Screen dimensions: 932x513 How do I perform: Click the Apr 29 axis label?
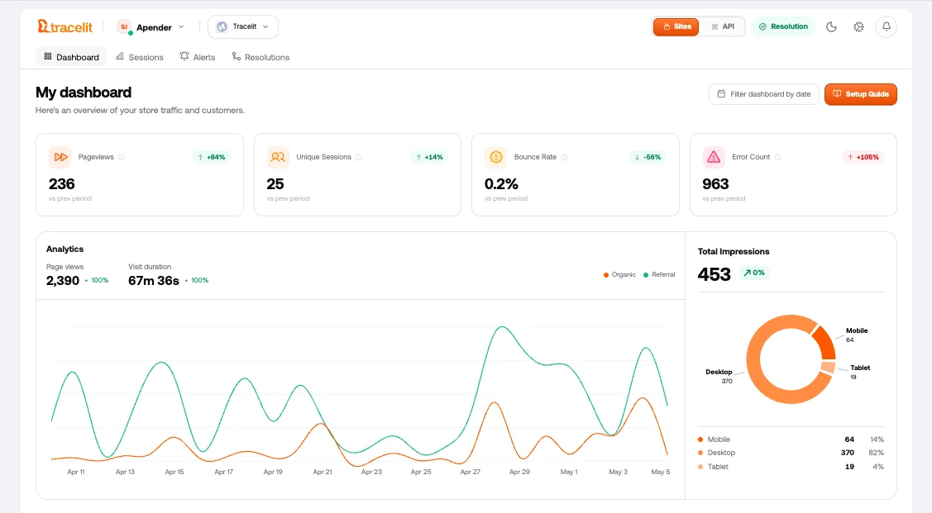(x=519, y=472)
